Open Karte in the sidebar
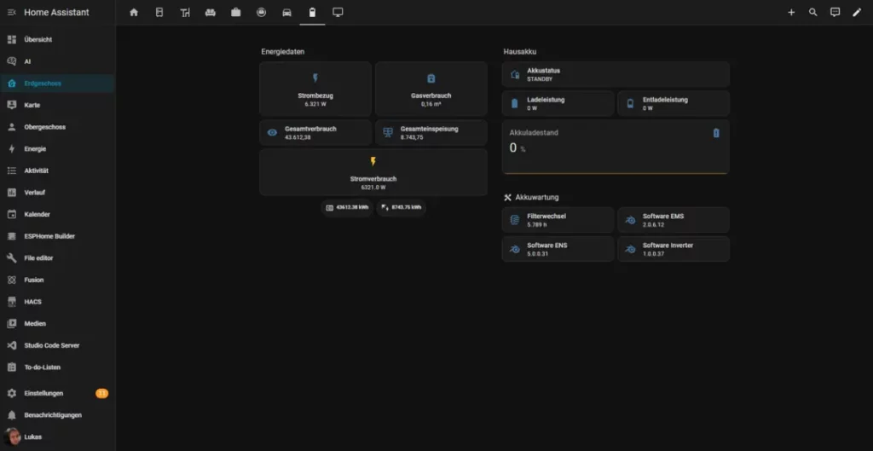 pyautogui.click(x=58, y=105)
